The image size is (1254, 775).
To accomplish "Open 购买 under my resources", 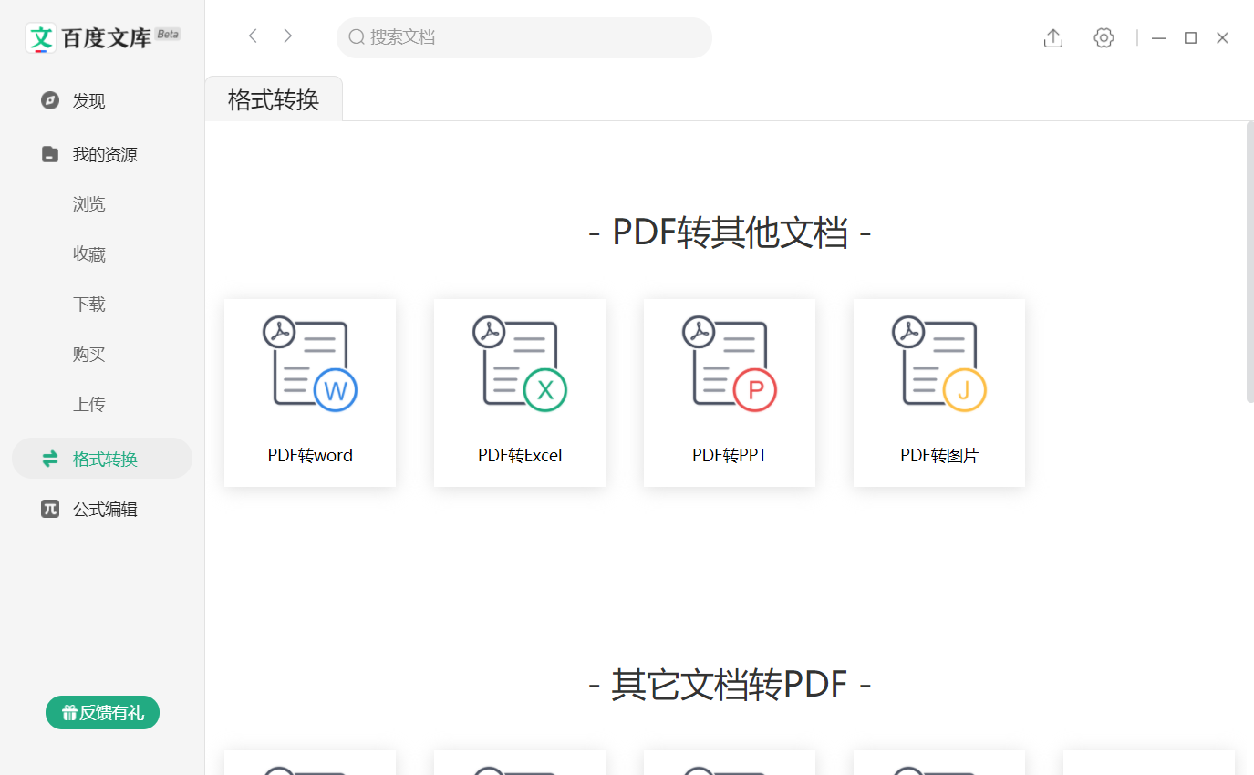I will click(x=89, y=355).
